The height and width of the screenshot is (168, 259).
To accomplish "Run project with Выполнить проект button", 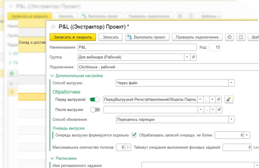I will click(x=147, y=37).
